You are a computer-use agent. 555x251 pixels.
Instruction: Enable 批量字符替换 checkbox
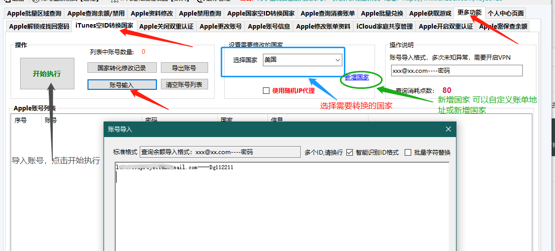(408, 153)
